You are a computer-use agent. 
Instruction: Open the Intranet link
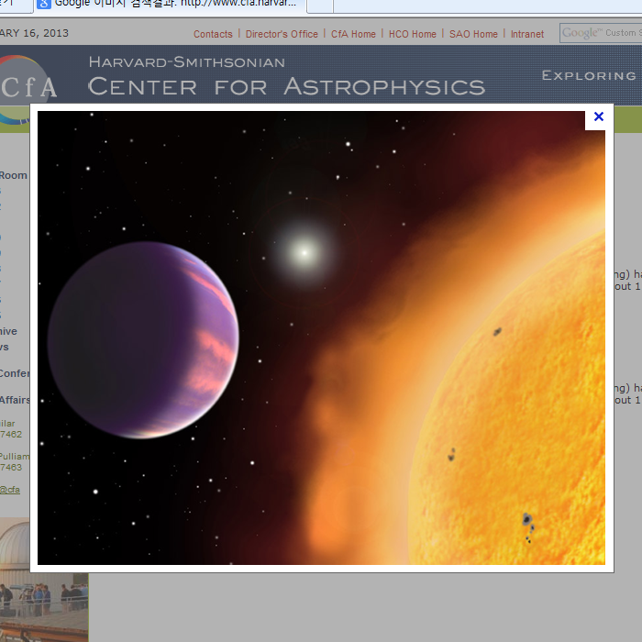(527, 34)
